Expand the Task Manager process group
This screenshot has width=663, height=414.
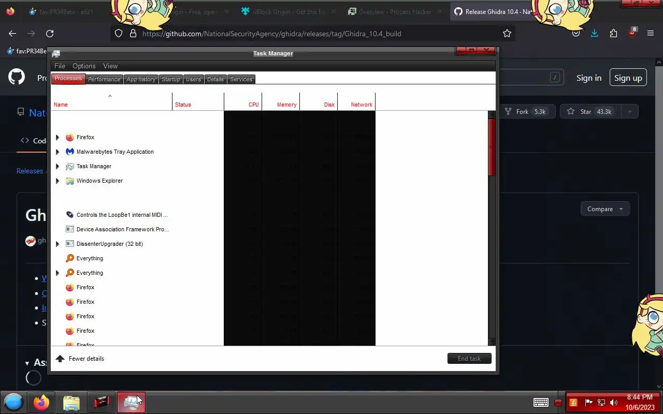pyautogui.click(x=57, y=166)
